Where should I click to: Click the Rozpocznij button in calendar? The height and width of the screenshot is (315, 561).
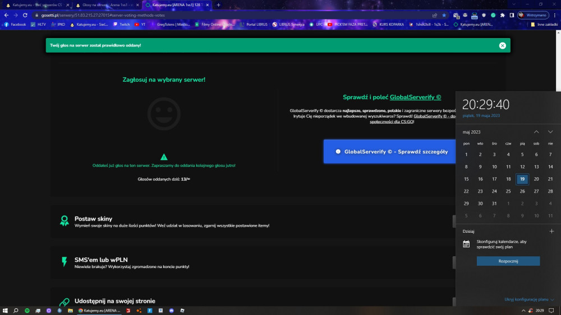(x=508, y=261)
